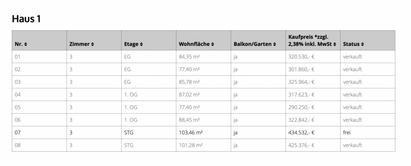Viewport: 411px width, 166px height.
Task: Click 'verkauft' status for apartment 08
Action: [x=352, y=145]
